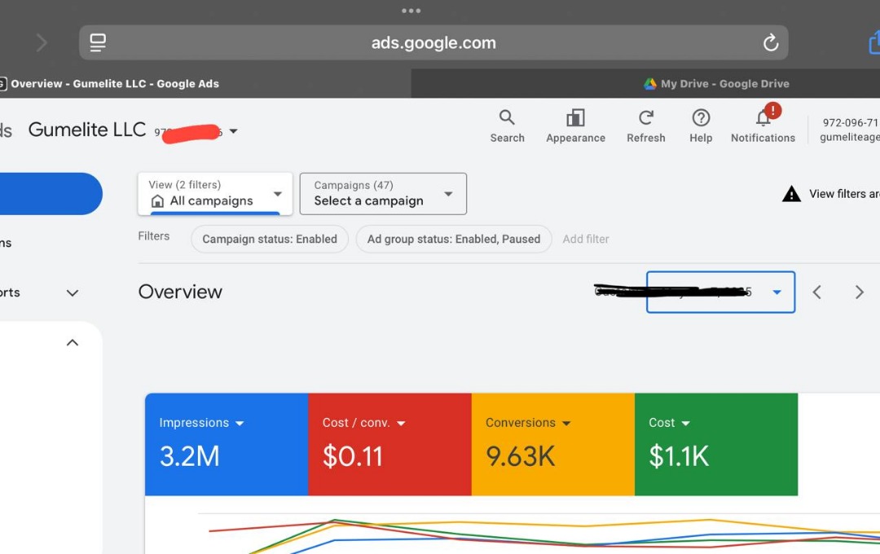The width and height of the screenshot is (880, 554).
Task: Select the green Cost $1.1K card
Action: [716, 445]
